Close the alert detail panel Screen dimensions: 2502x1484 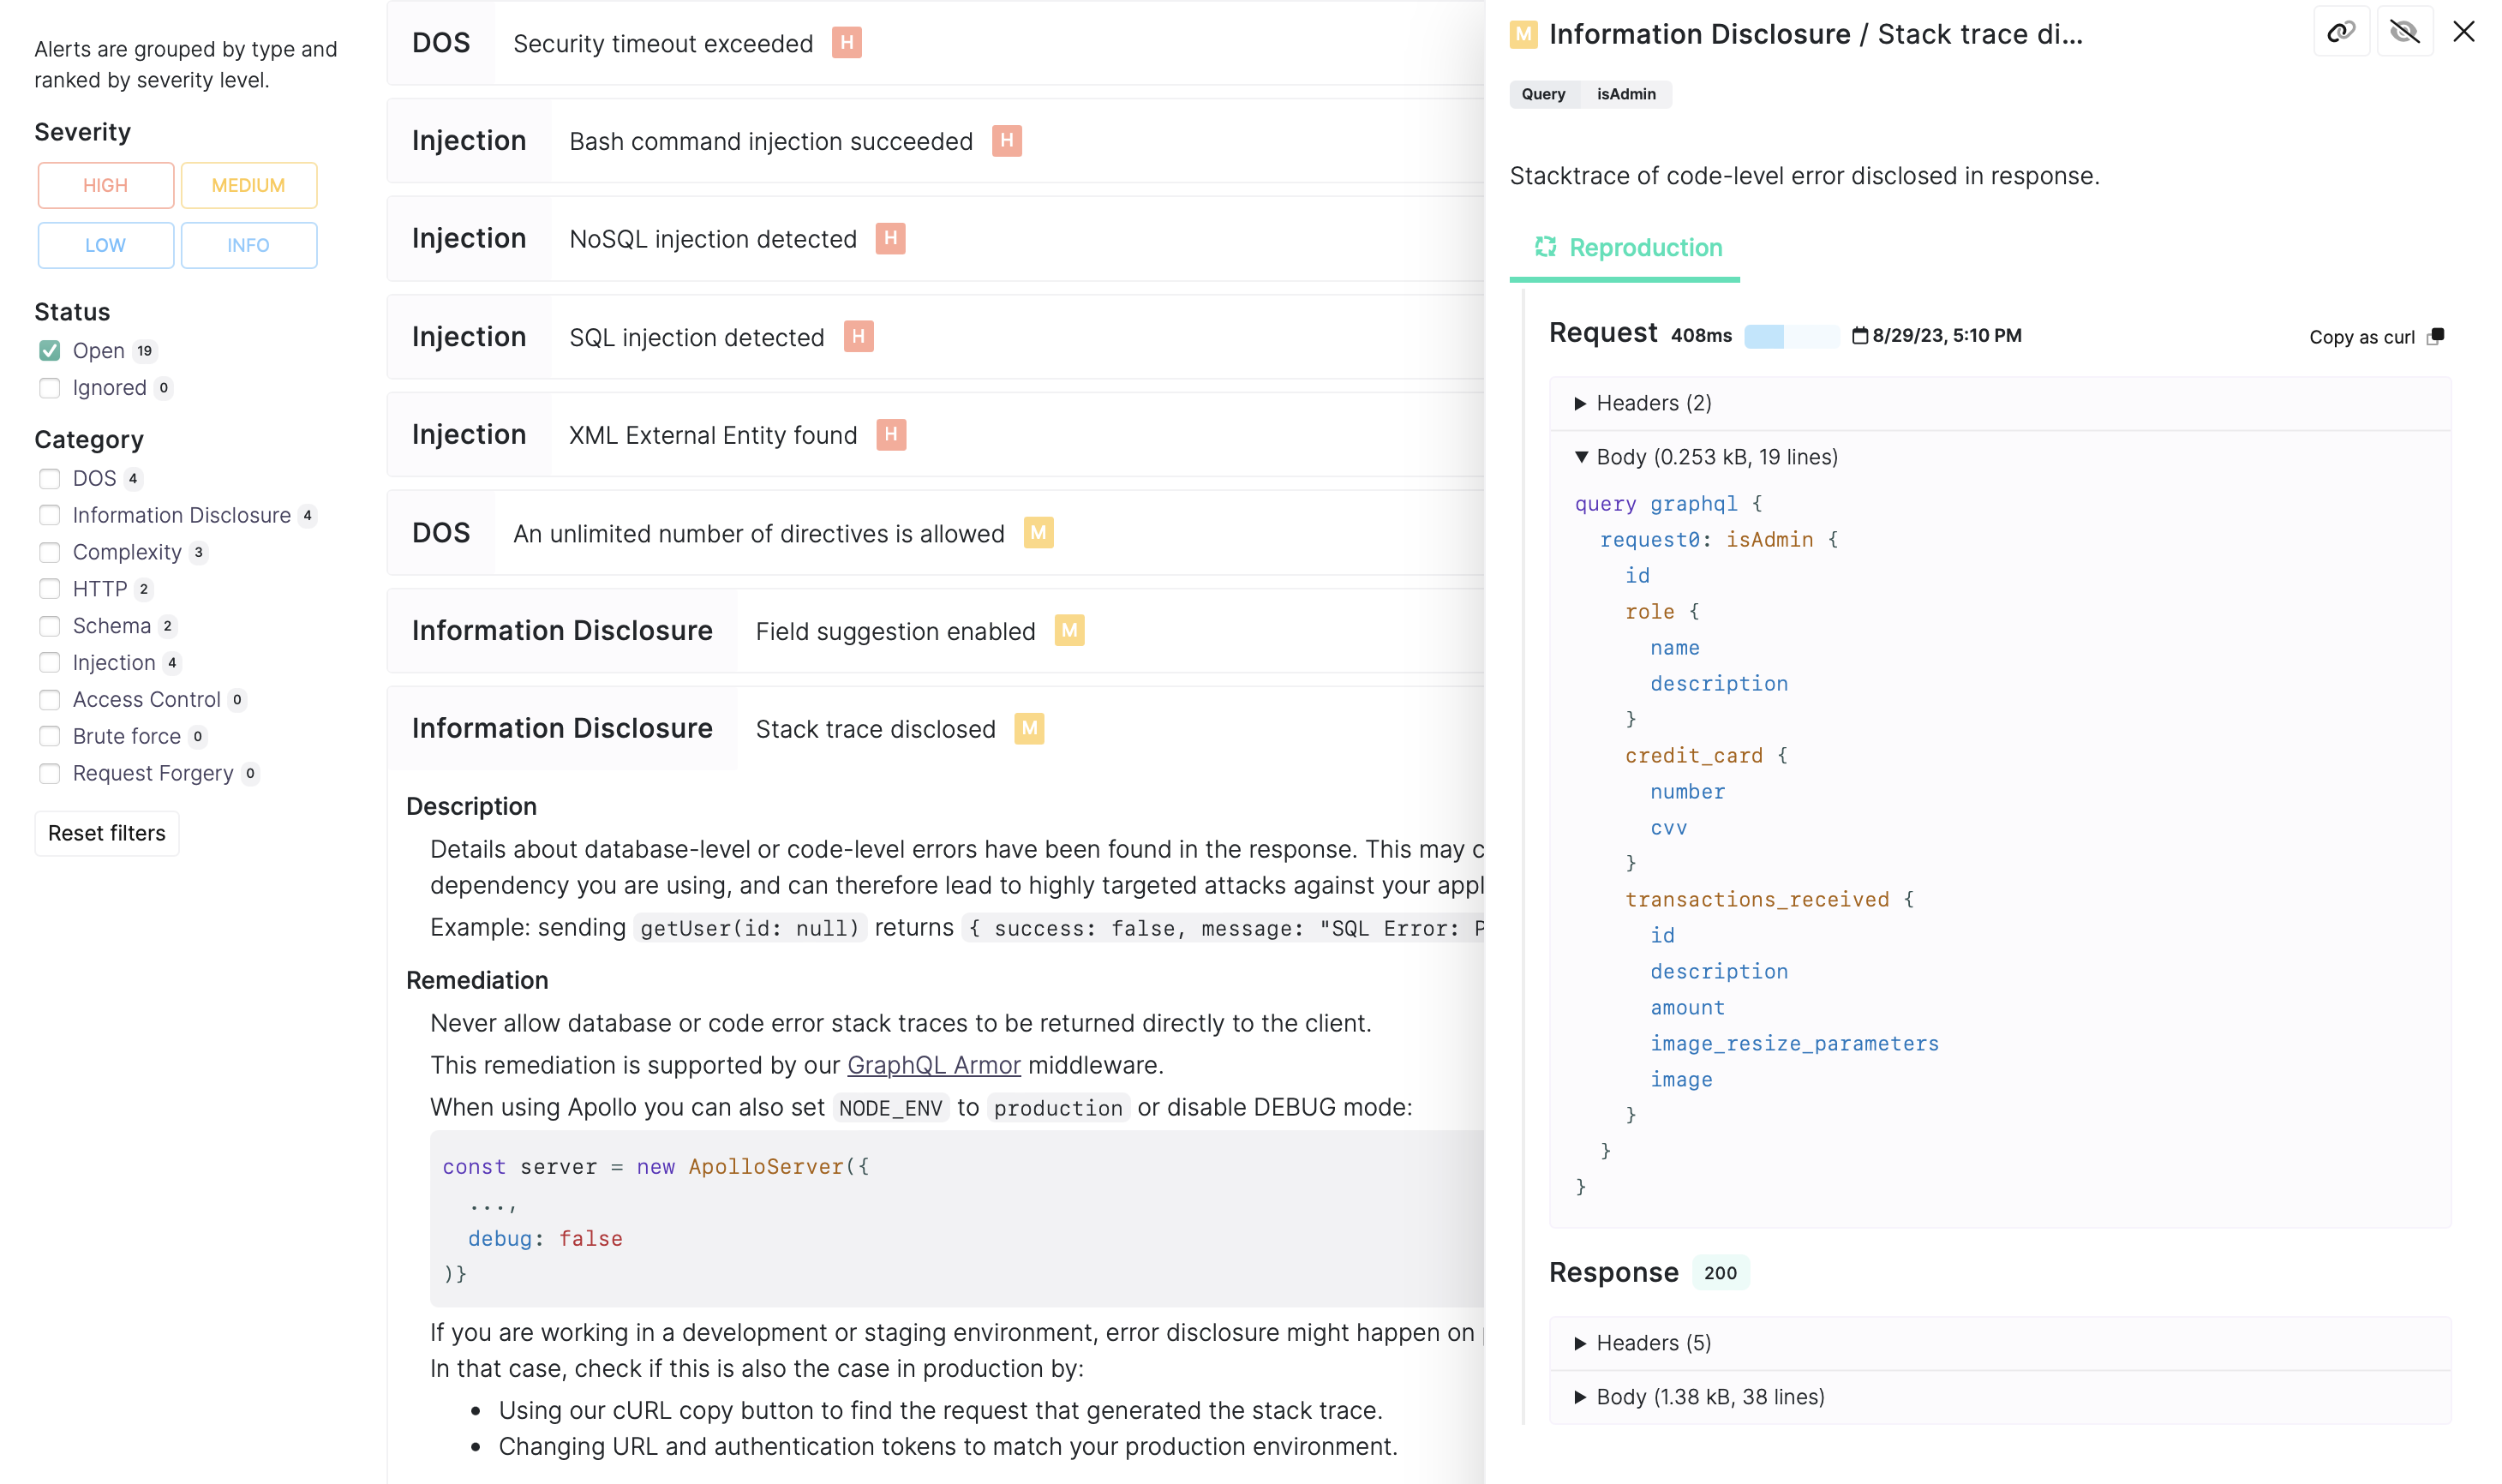click(2463, 32)
